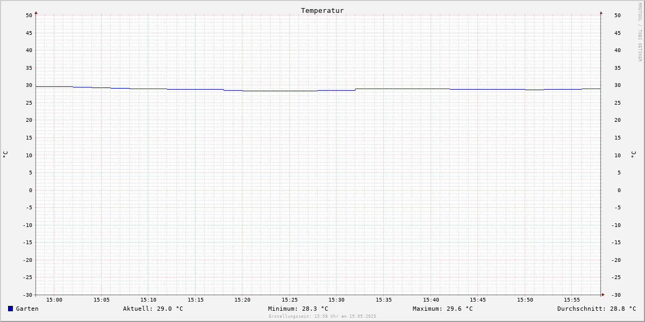Viewport: 645px width, 322px height.
Task: Click the -30 label on right axis
Action: coord(616,295)
